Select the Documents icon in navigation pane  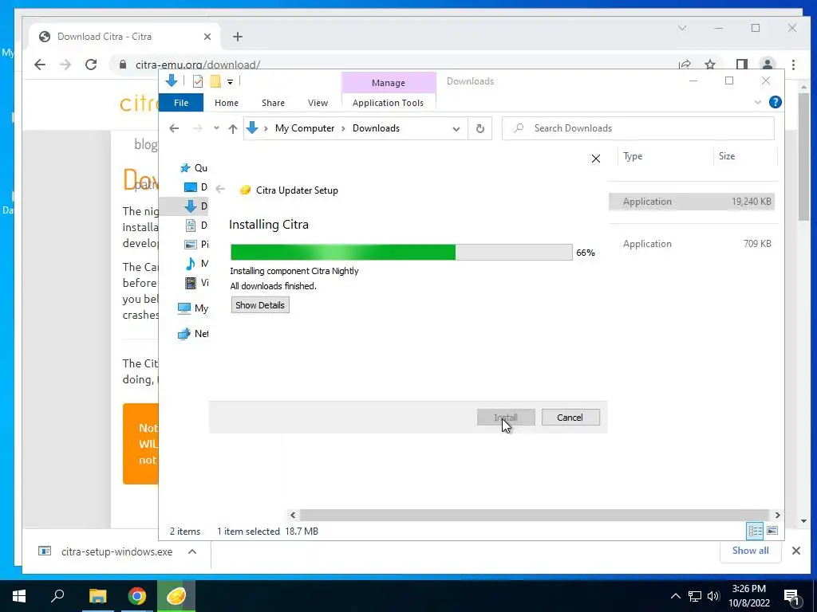[x=191, y=226]
